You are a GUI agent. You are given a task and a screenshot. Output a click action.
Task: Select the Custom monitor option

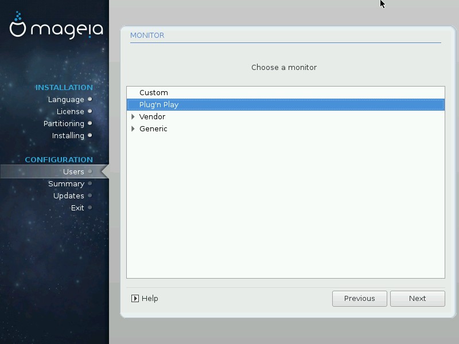285,93
